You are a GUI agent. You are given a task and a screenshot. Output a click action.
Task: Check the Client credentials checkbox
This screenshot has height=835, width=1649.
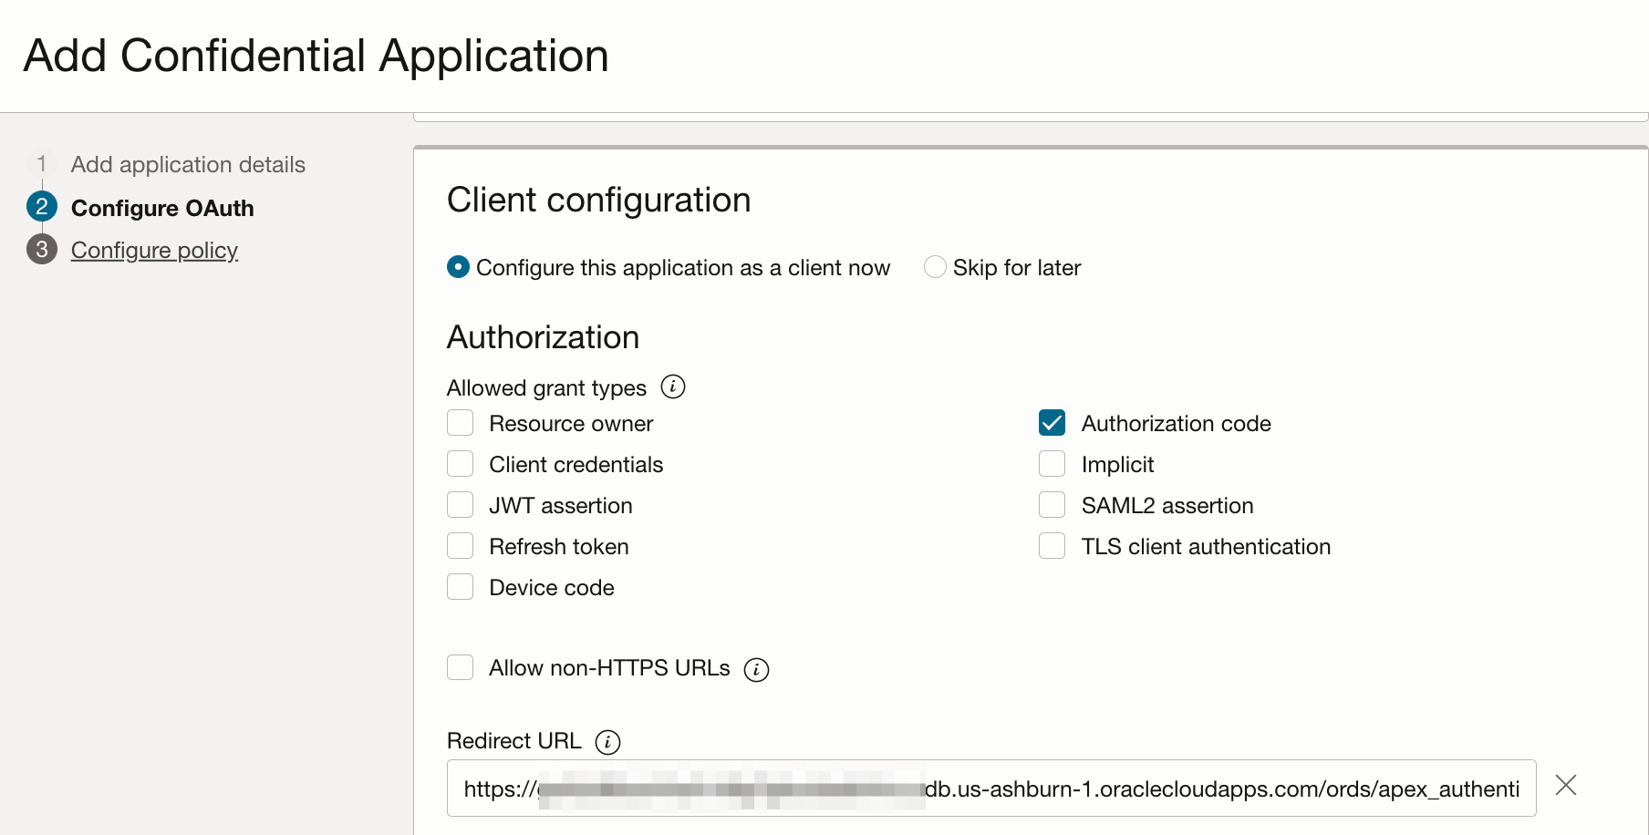click(x=461, y=464)
